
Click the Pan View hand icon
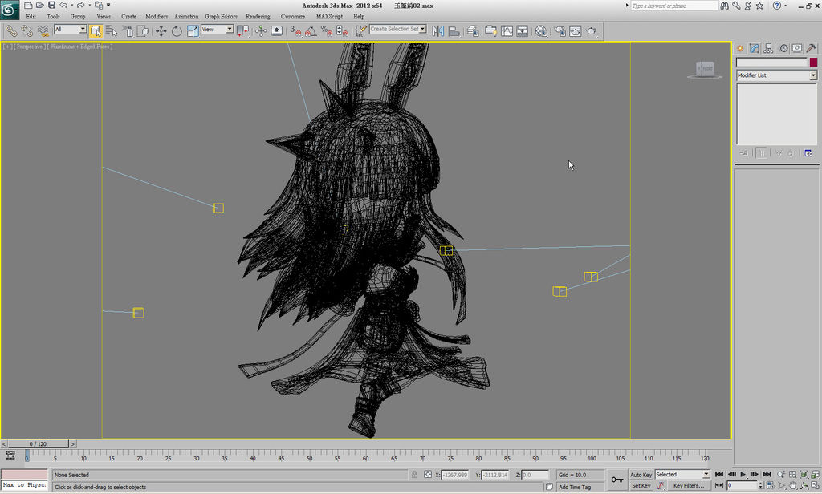pos(792,486)
